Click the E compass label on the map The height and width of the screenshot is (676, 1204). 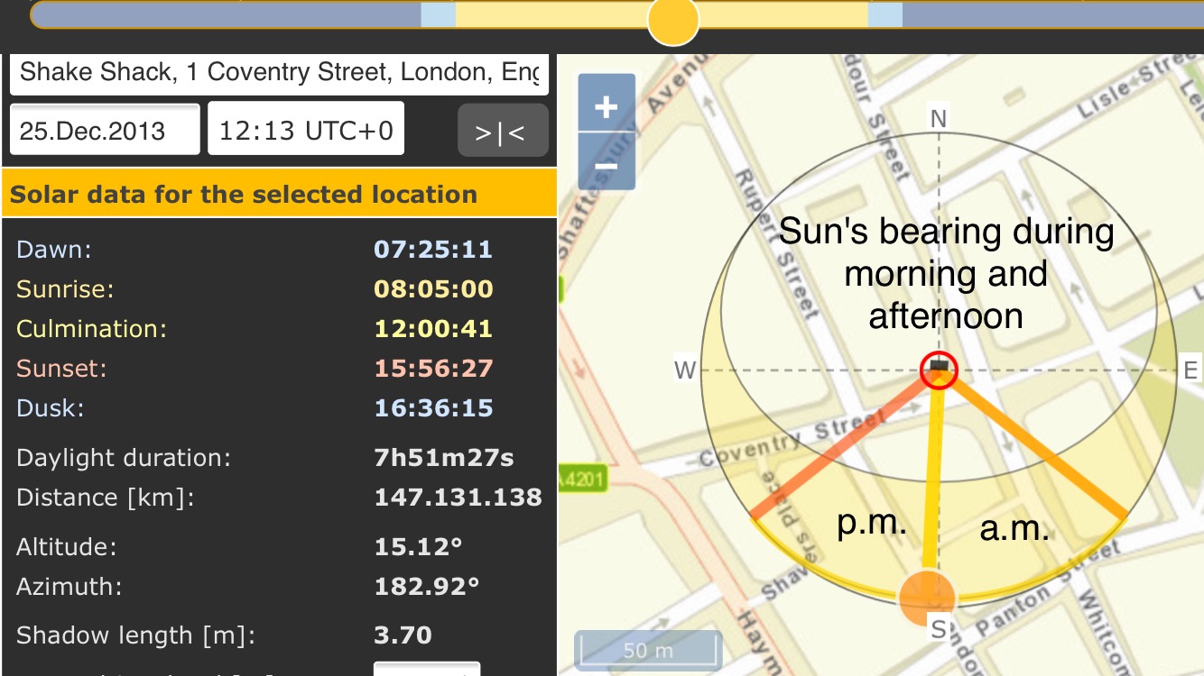tap(1190, 370)
